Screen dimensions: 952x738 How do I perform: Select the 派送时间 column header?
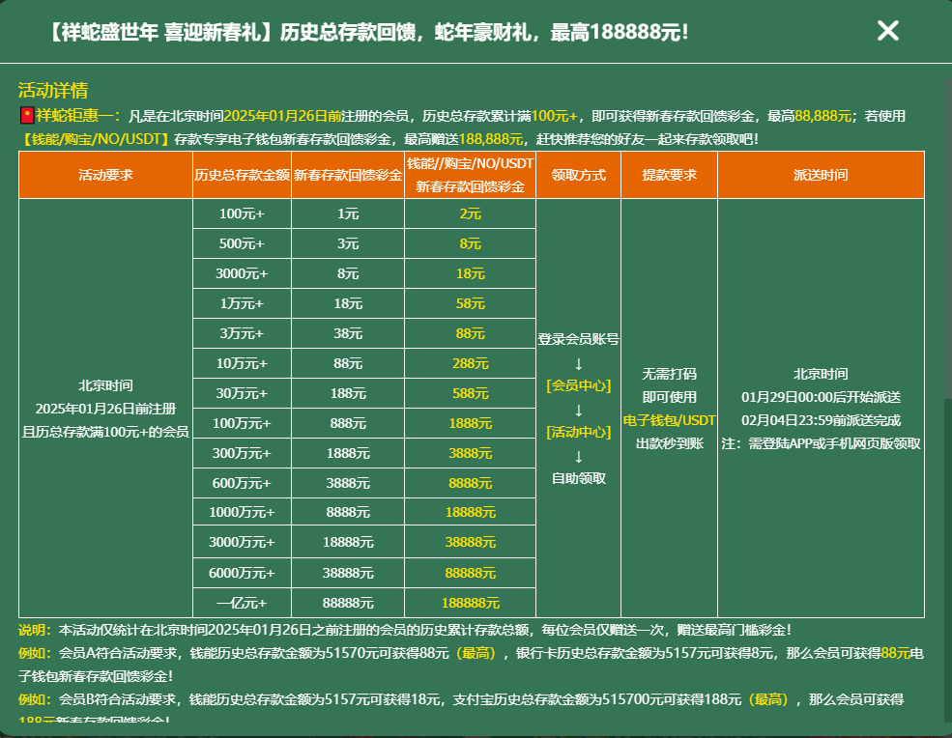(821, 175)
